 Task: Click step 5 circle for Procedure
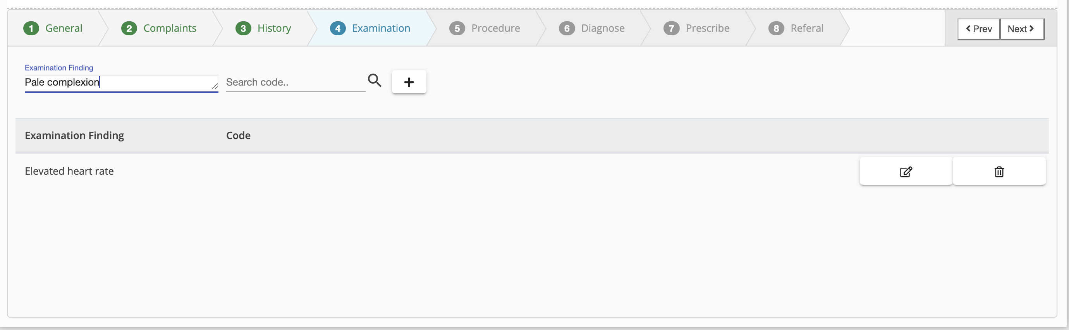click(x=457, y=29)
